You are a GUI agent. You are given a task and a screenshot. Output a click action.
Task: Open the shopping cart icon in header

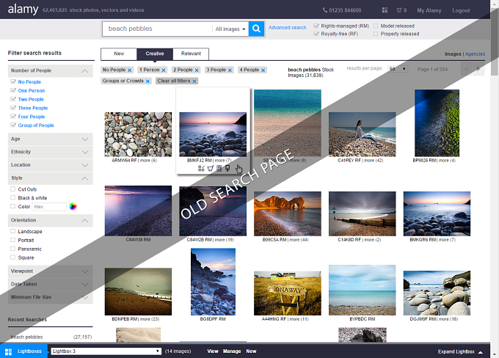coord(401,10)
